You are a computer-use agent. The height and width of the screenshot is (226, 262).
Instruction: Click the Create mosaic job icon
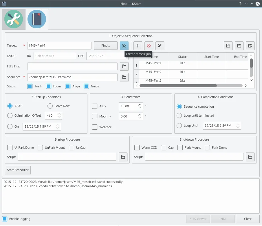(124, 46)
